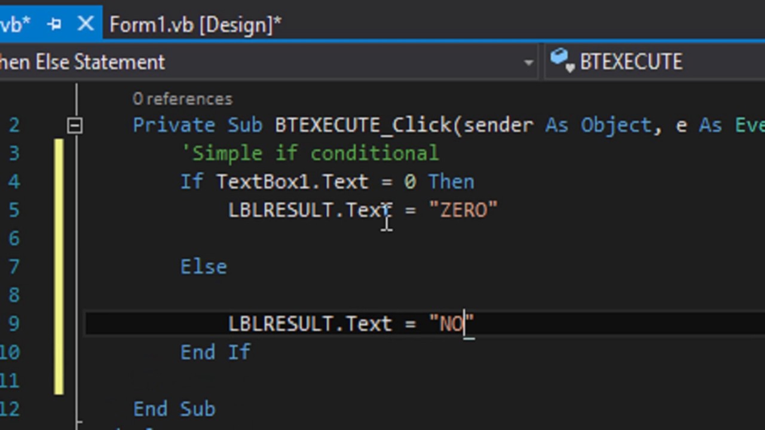
Task: Collapse the BTEXECUTE_Click Sub block
Action: click(x=75, y=125)
